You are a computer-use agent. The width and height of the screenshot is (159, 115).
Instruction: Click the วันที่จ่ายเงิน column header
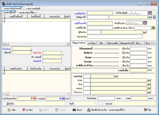point(36,69)
